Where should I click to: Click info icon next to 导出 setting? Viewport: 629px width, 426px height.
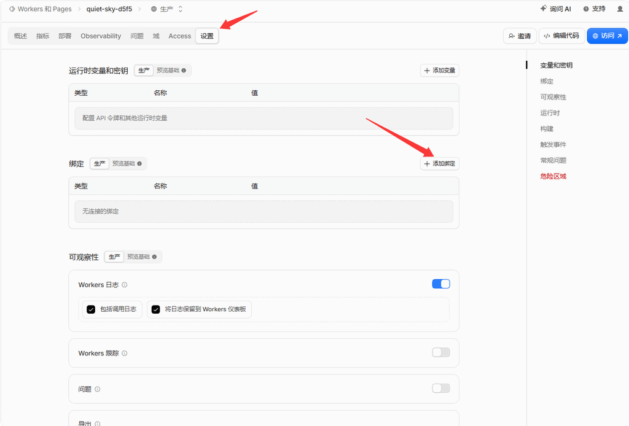(x=98, y=423)
